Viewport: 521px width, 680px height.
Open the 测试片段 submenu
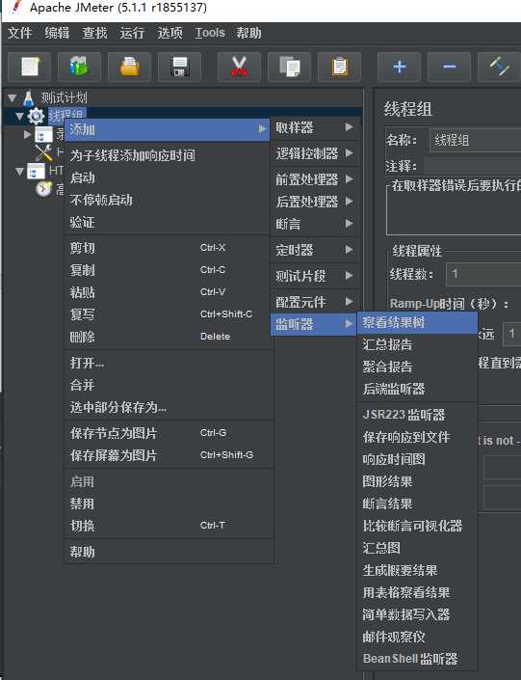pyautogui.click(x=314, y=276)
